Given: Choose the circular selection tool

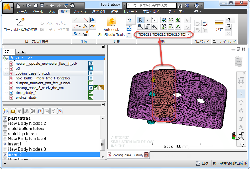Looking at the screenshot, I should click(x=148, y=20).
